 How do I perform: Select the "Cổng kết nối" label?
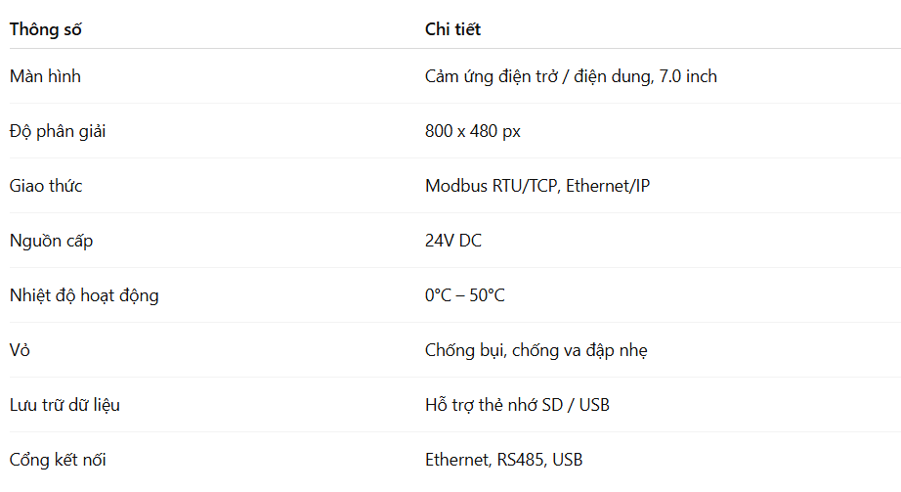coord(58,459)
